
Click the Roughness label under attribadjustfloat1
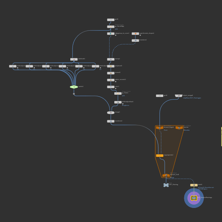(x=125, y=105)
